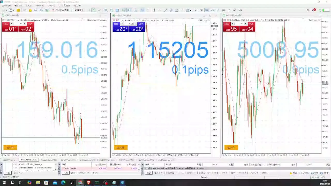Select the Fibonacci retracement tool
This screenshot has height=186, width=331.
177,10
